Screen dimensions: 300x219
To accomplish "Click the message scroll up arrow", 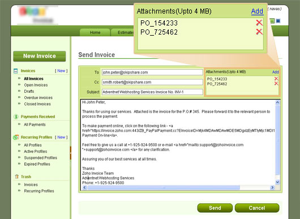I will [277, 102].
